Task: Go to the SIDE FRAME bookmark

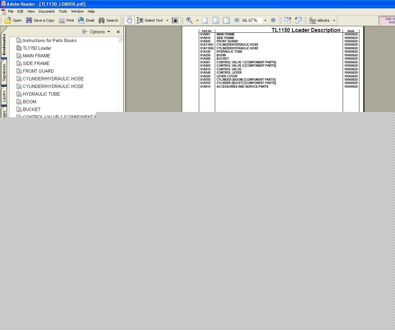Action: tap(36, 63)
